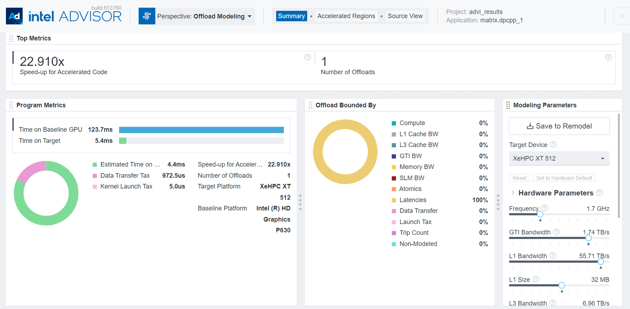Click the Save to Remodel button
The image size is (630, 309).
(559, 126)
